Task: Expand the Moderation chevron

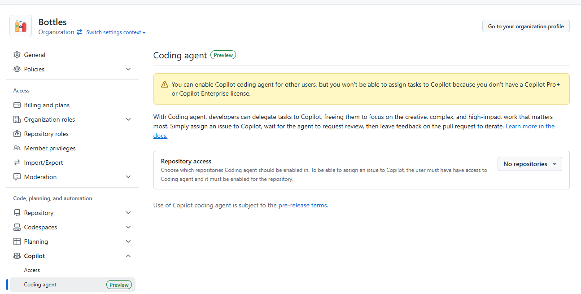Action: 128,177
